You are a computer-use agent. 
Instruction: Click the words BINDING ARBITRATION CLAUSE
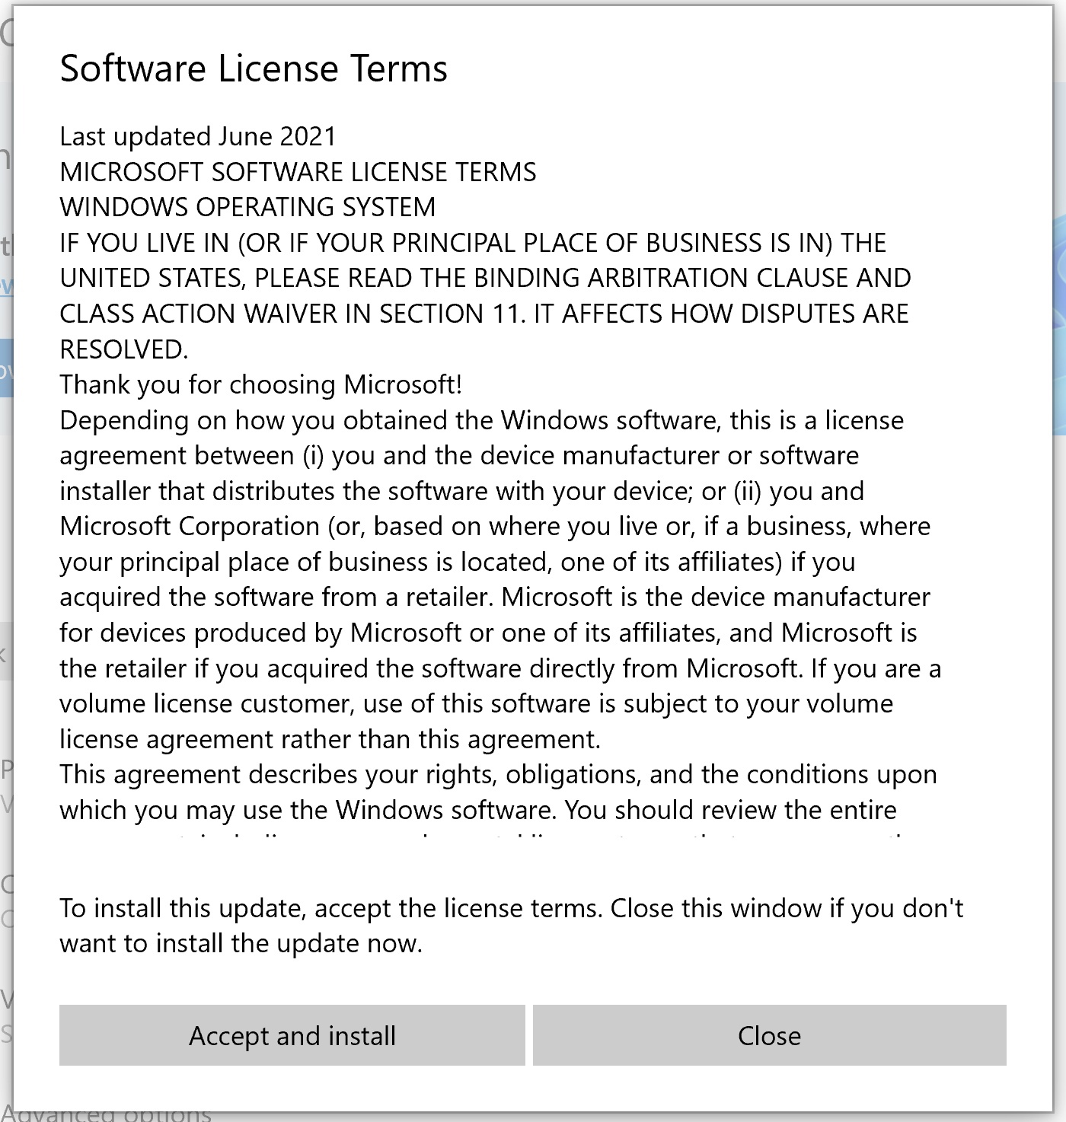pyautogui.click(x=611, y=278)
